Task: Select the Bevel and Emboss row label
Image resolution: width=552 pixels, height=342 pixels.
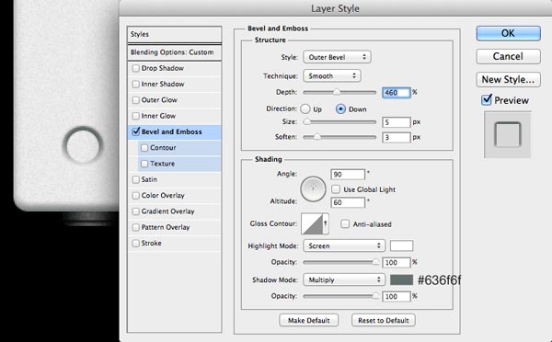Action: (172, 131)
